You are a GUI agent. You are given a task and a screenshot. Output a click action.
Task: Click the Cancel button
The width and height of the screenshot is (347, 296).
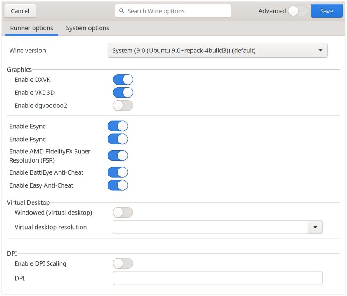[x=20, y=11]
